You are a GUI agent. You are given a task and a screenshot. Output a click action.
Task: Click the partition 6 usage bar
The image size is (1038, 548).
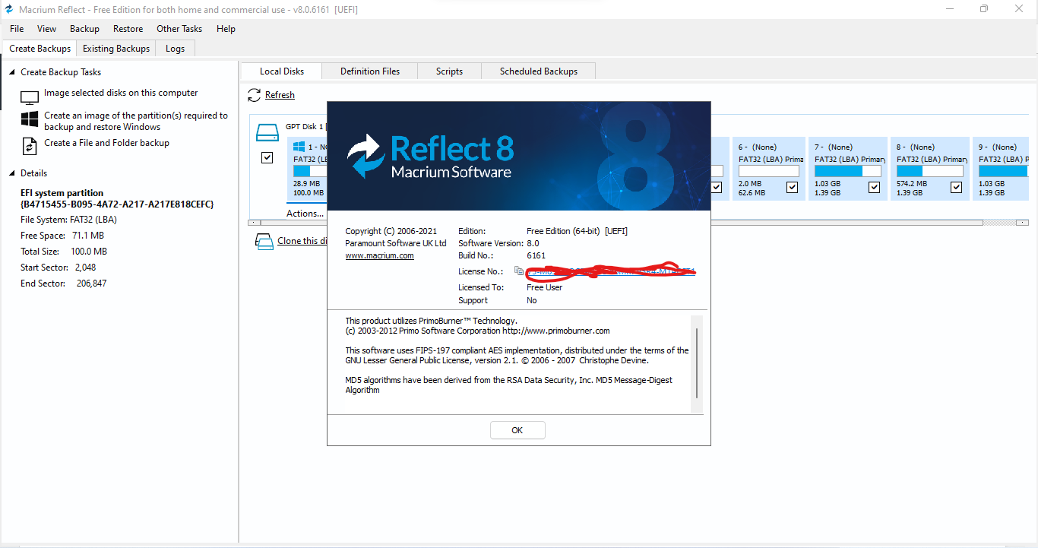coord(768,171)
